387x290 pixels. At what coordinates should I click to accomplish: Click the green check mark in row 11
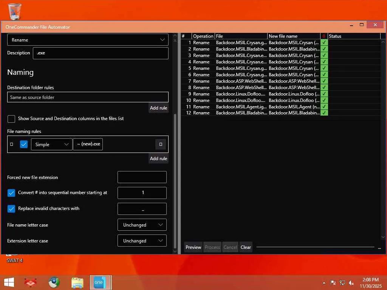pos(324,106)
